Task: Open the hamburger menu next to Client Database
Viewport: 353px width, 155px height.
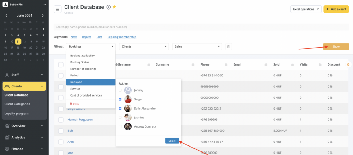Action: pyautogui.click(x=58, y=9)
